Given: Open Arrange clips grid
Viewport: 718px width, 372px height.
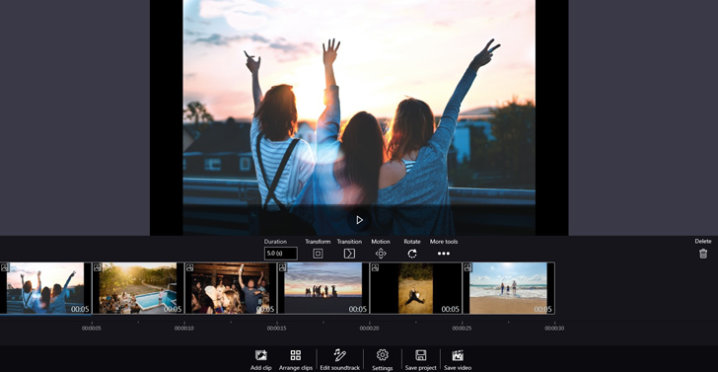Looking at the screenshot, I should (x=296, y=355).
